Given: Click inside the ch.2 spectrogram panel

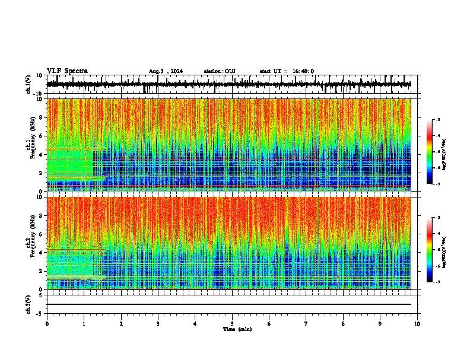Looking at the screenshot, I should tap(228, 243).
